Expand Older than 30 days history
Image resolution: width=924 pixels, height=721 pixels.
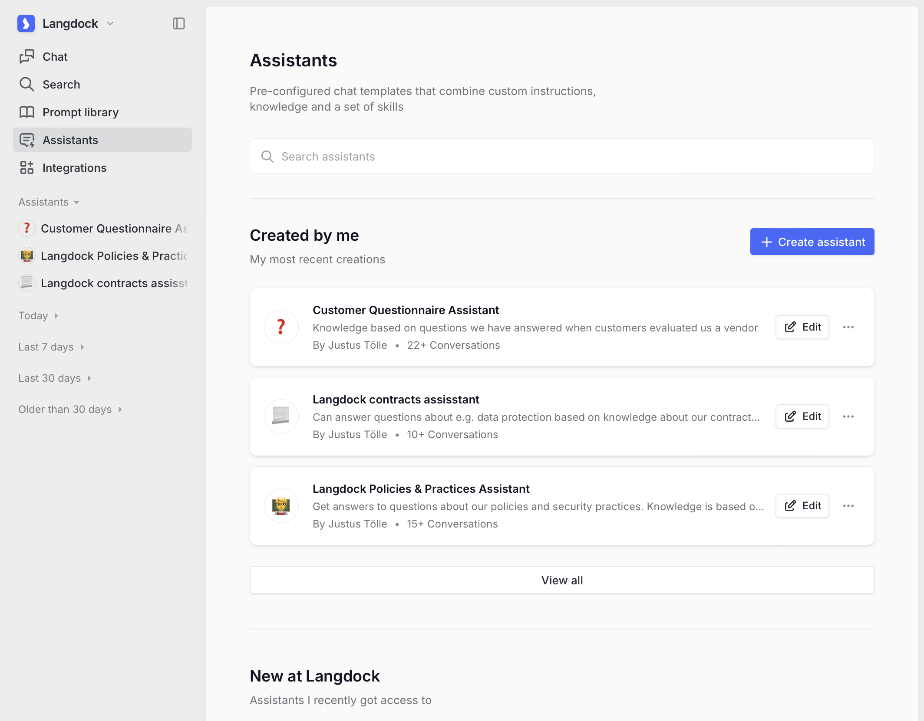click(x=70, y=410)
